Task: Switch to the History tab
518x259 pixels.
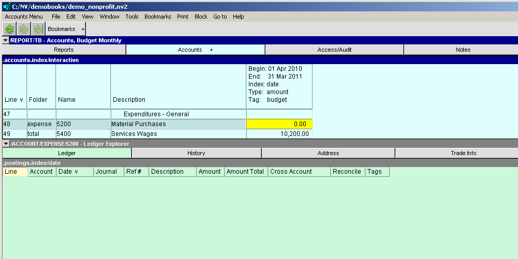Action: (196, 153)
